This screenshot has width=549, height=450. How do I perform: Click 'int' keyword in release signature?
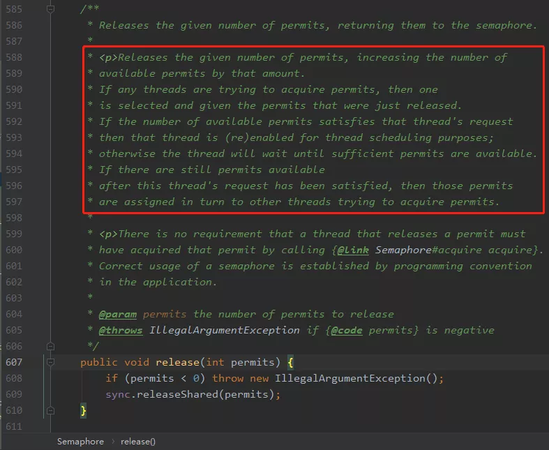click(x=215, y=362)
